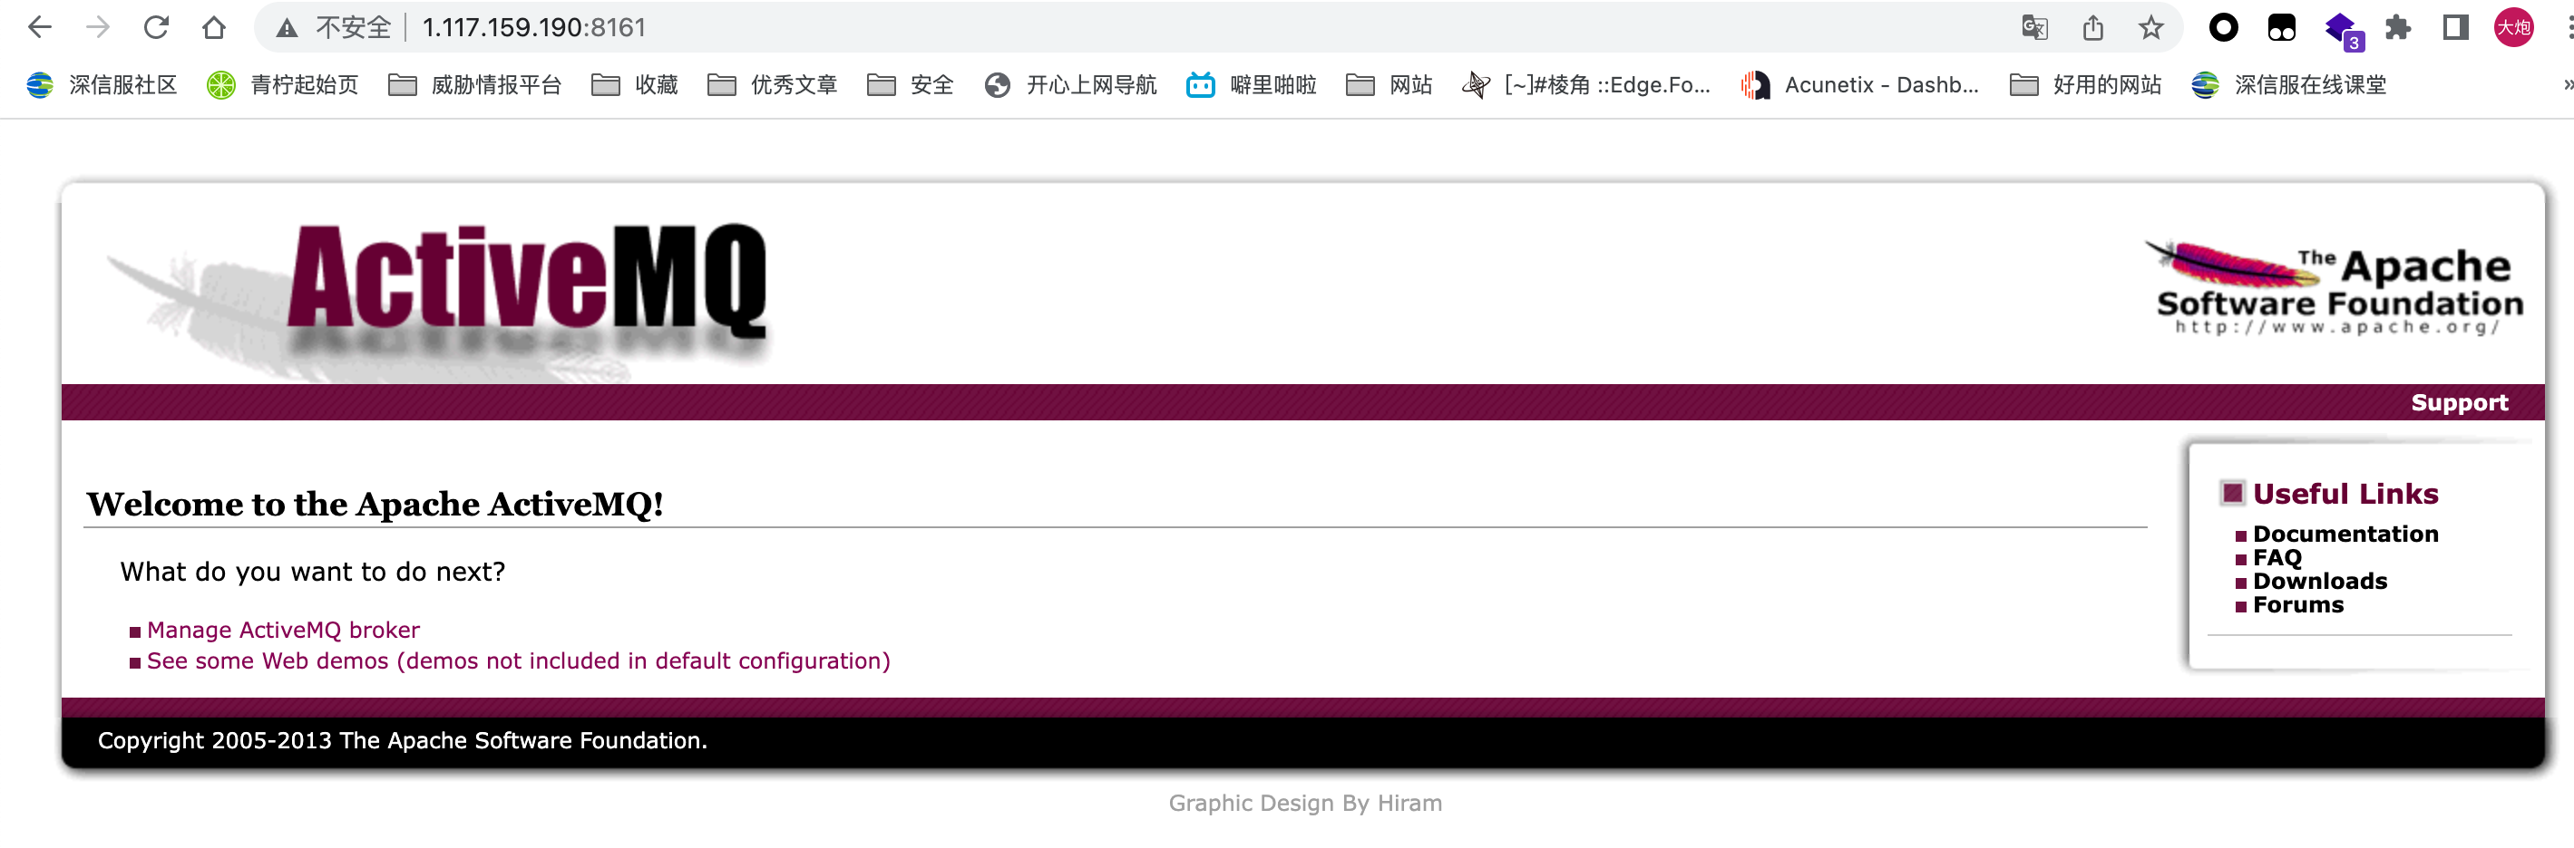Open the FAQ useful link
Screen dimensions: 2574x848
pos(2277,558)
